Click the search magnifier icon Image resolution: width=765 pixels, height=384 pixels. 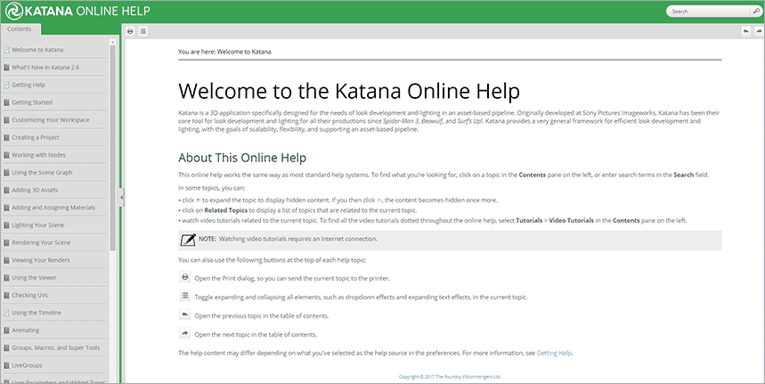(756, 11)
